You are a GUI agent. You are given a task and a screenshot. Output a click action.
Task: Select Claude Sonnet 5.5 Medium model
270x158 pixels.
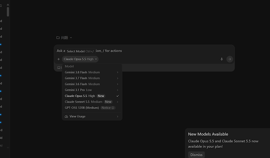[92, 102]
